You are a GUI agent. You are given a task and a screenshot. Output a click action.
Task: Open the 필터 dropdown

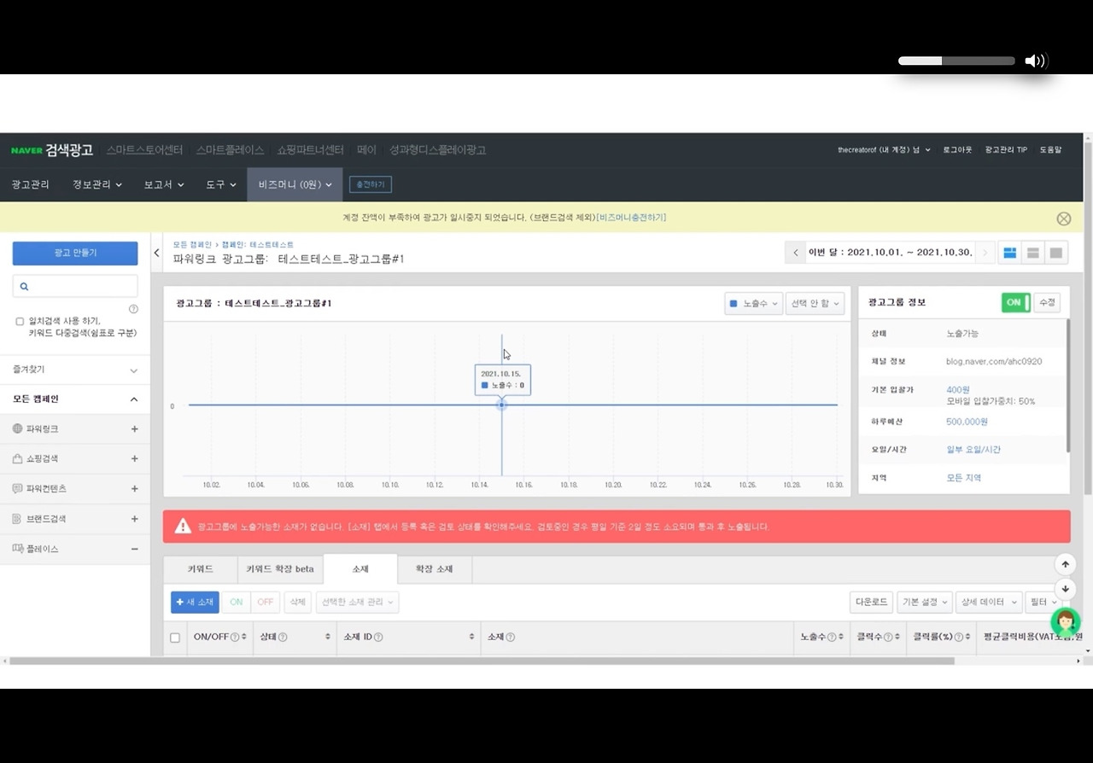1043,603
